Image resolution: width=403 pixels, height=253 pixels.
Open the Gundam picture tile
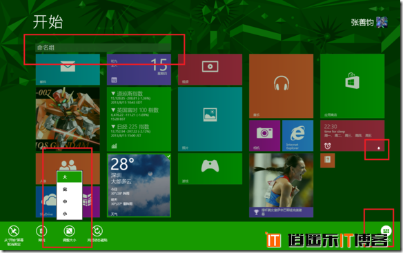click(x=68, y=119)
